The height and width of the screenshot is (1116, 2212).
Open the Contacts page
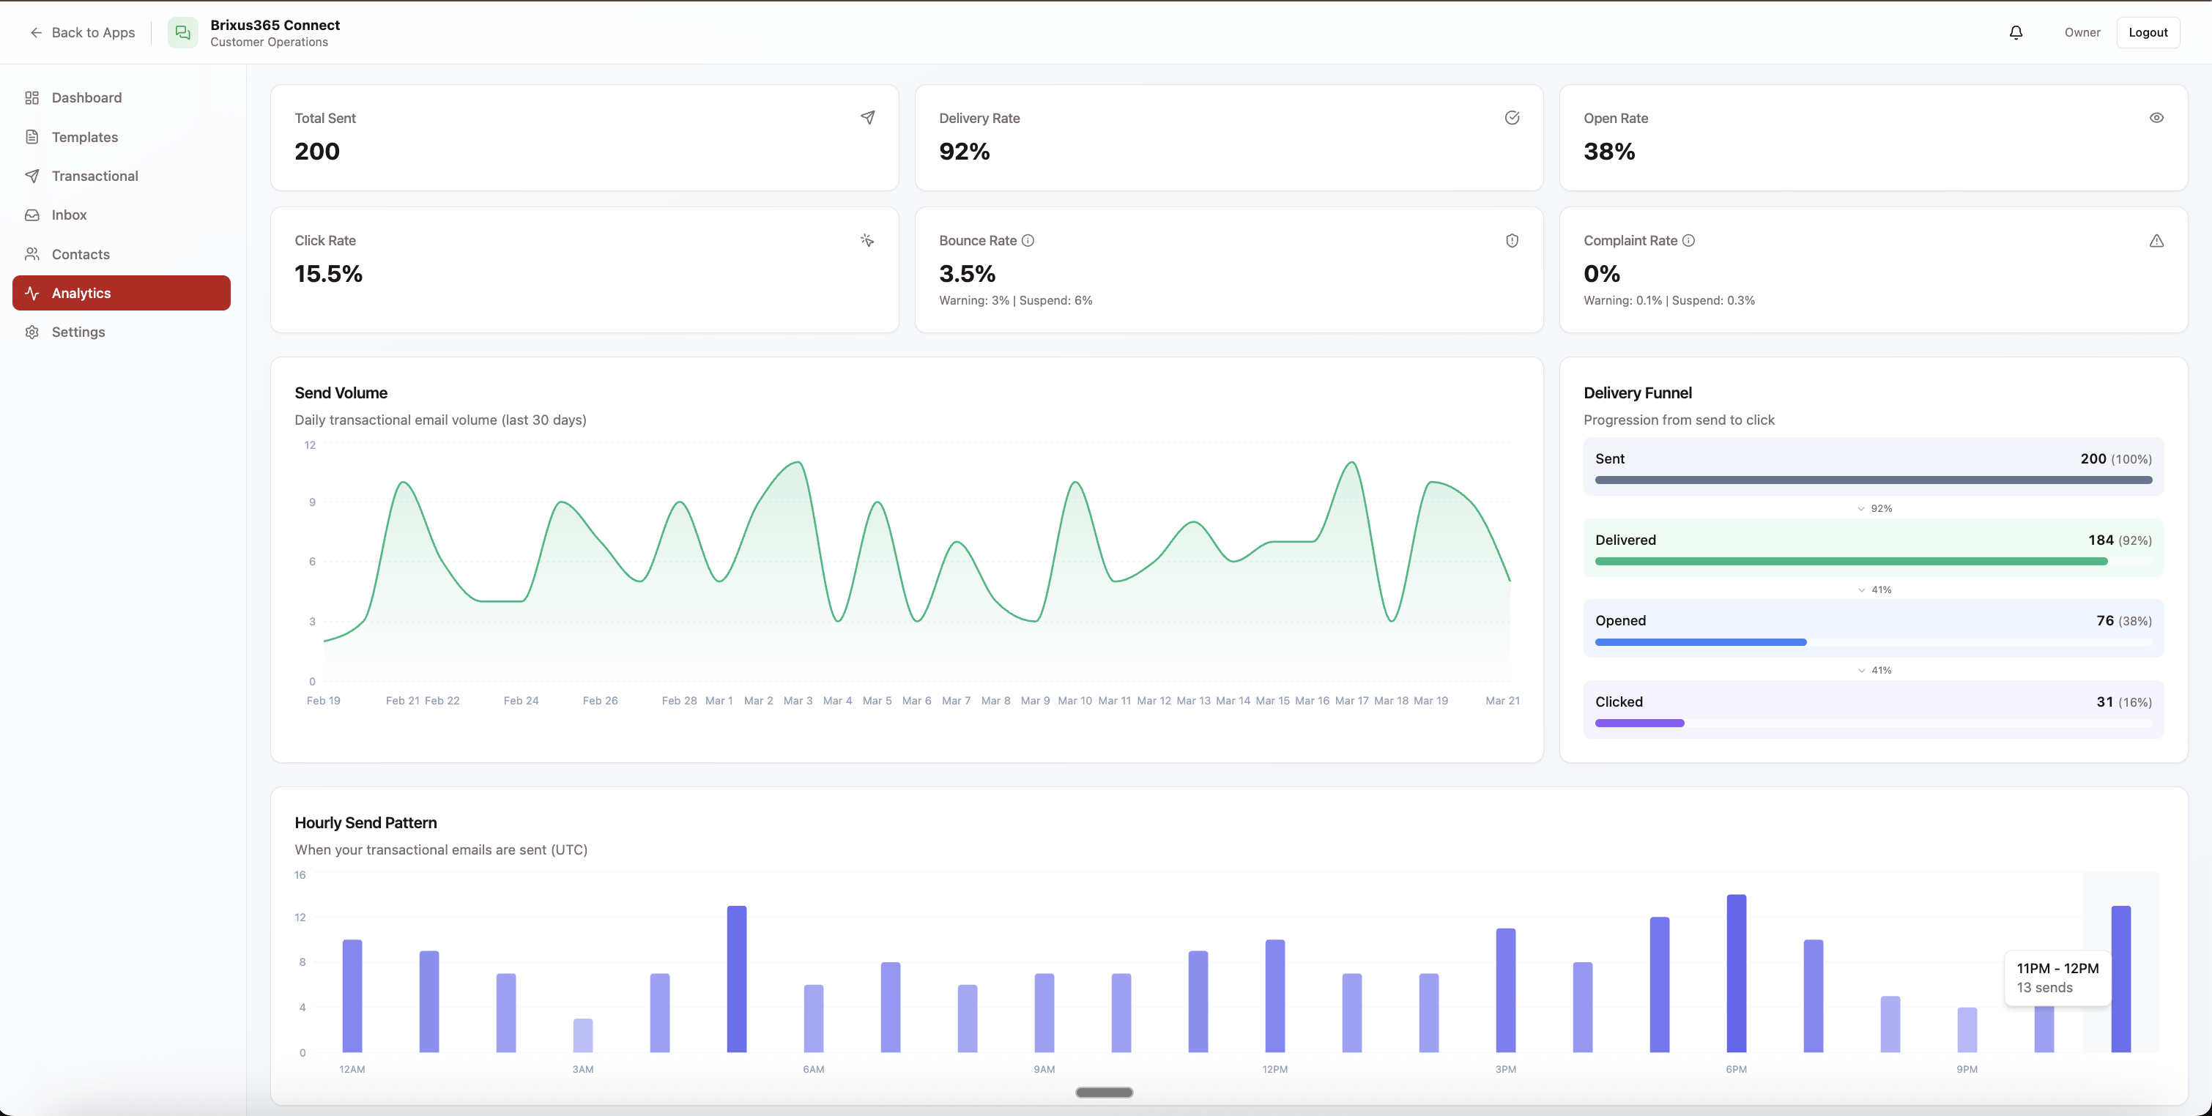click(x=121, y=254)
